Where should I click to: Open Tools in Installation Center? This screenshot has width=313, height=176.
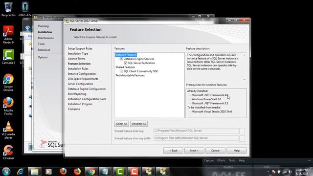pyautogui.click(x=41, y=44)
